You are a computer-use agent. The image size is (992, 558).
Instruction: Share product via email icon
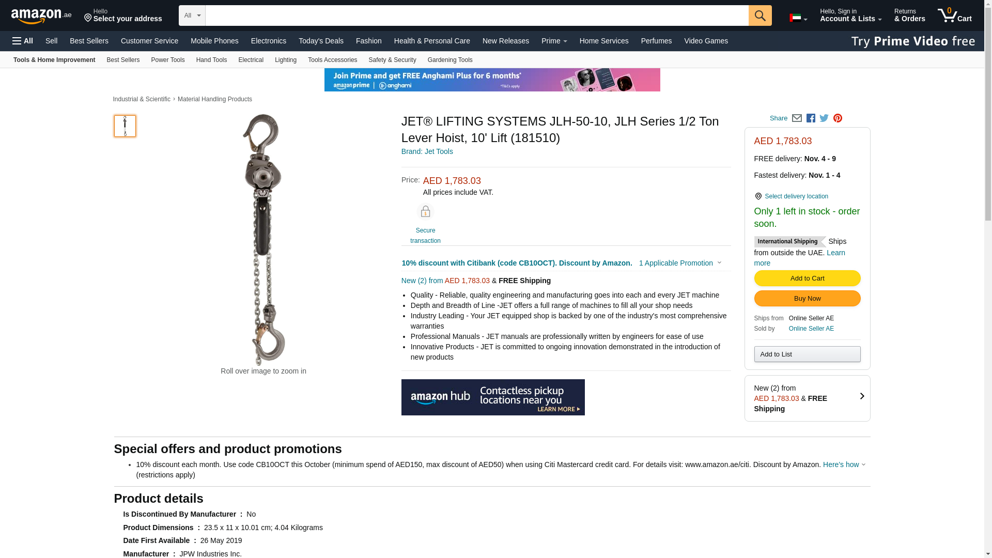click(x=797, y=118)
